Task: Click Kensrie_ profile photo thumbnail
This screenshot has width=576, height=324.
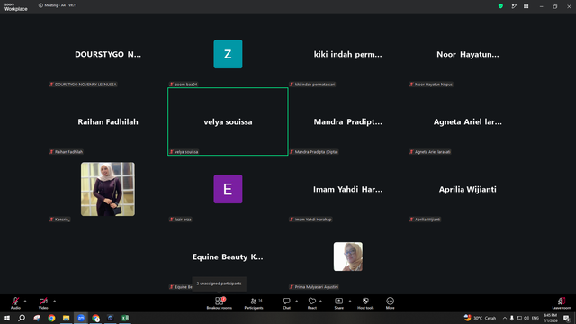Action: [108, 189]
